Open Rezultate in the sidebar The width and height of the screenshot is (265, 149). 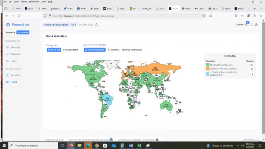coord(16,75)
